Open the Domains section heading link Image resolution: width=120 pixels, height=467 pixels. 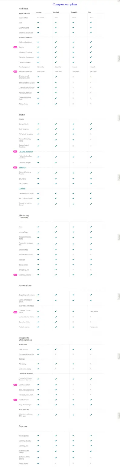click(22, 189)
